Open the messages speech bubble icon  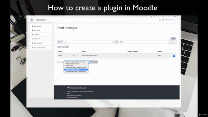click(163, 20)
